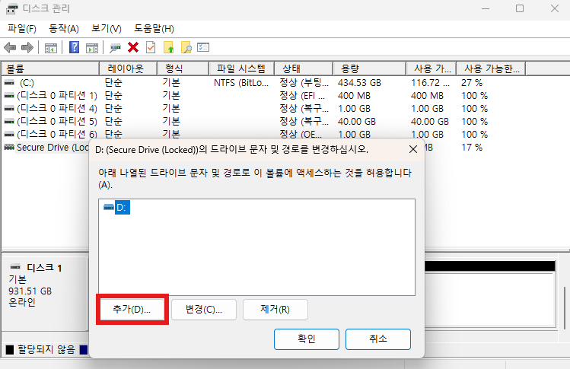Click the checklist settings toolbar icon
The width and height of the screenshot is (570, 369).
pyautogui.click(x=203, y=47)
